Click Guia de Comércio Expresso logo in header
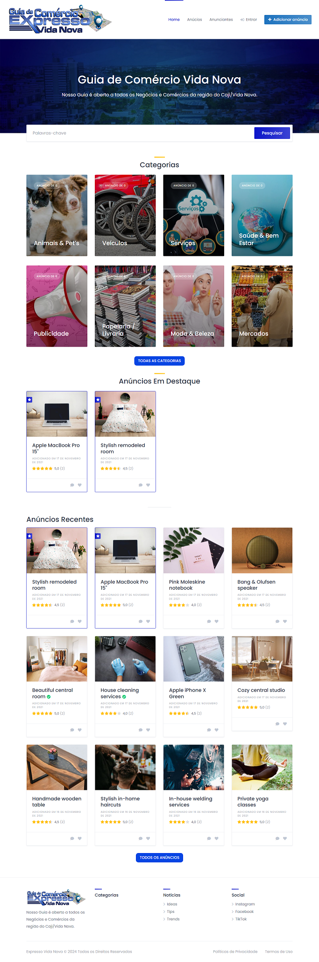Screen dimensions: 319x962 click(60, 19)
